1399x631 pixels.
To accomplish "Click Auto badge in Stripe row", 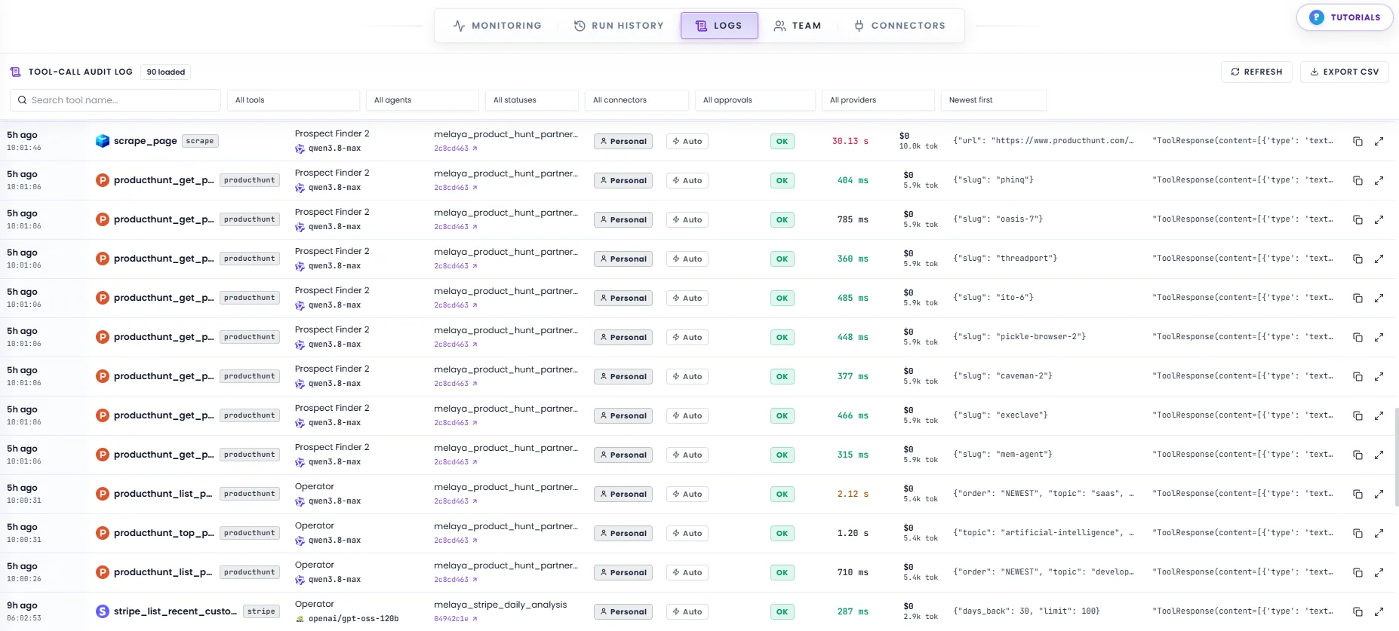I will pyautogui.click(x=687, y=611).
